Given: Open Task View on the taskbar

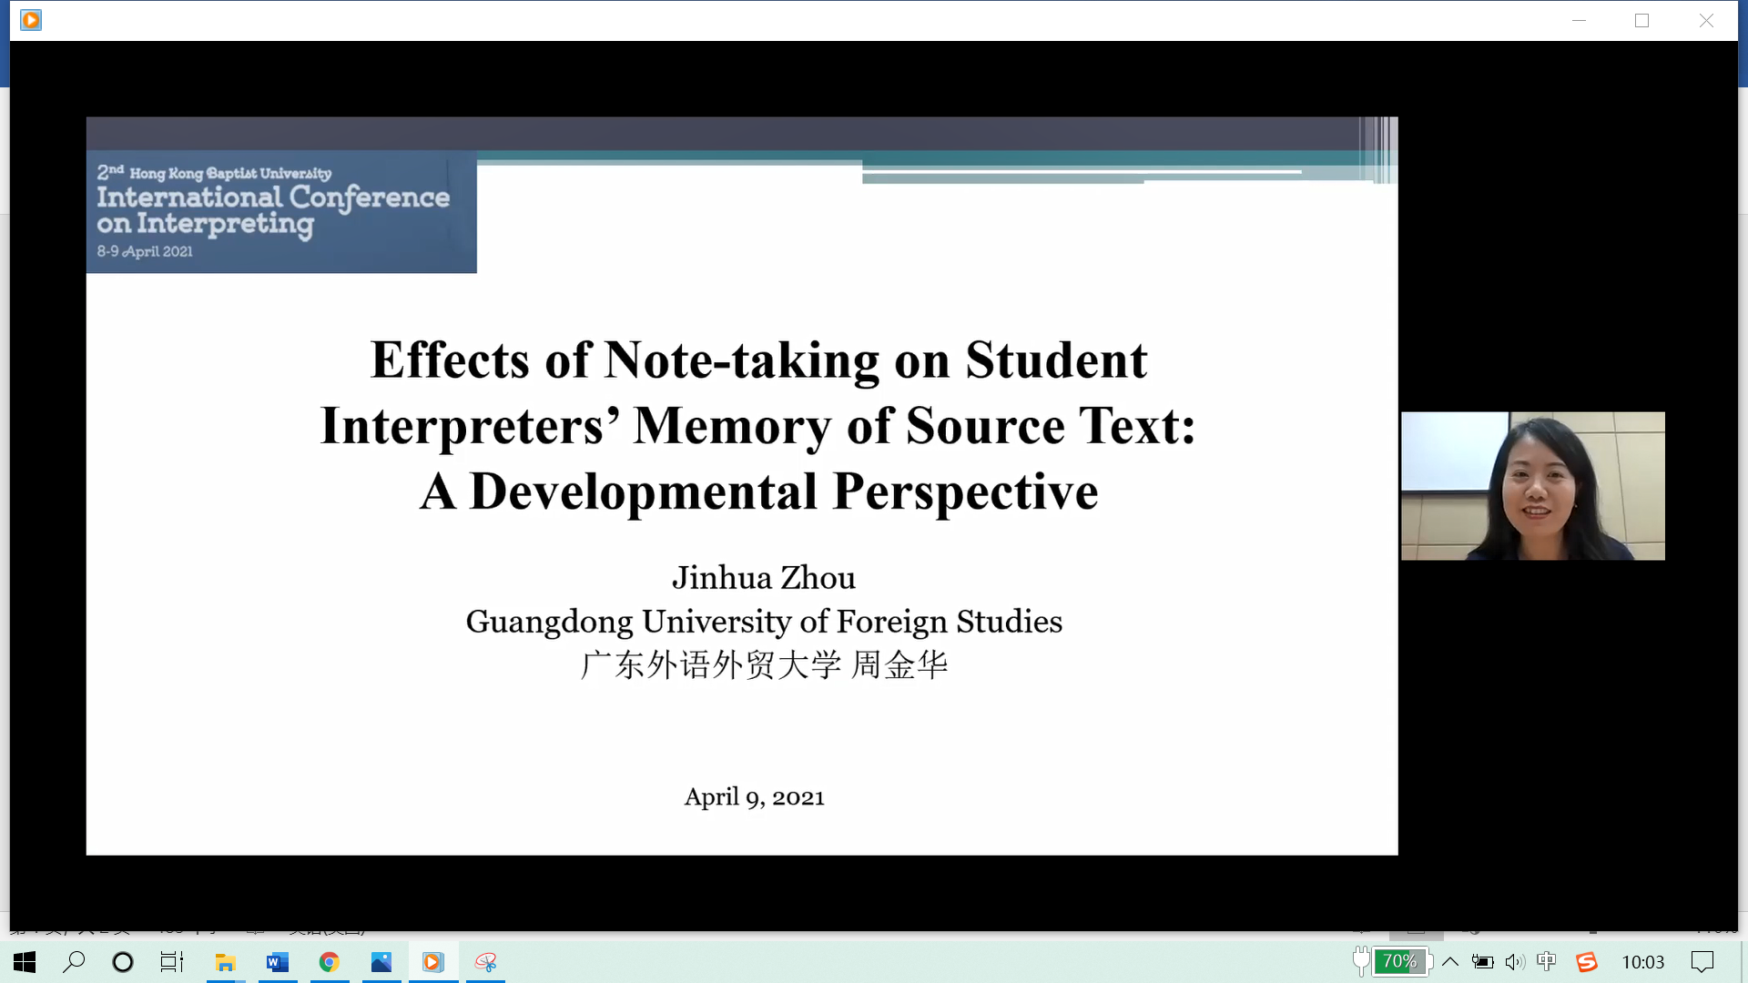Looking at the screenshot, I should 172,962.
